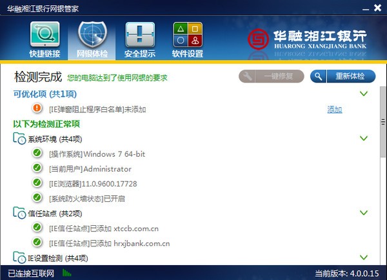Image resolution: width=387 pixels, height=280 pixels.
Task: Click the wrench icon on 一键修复
Action: click(x=247, y=76)
